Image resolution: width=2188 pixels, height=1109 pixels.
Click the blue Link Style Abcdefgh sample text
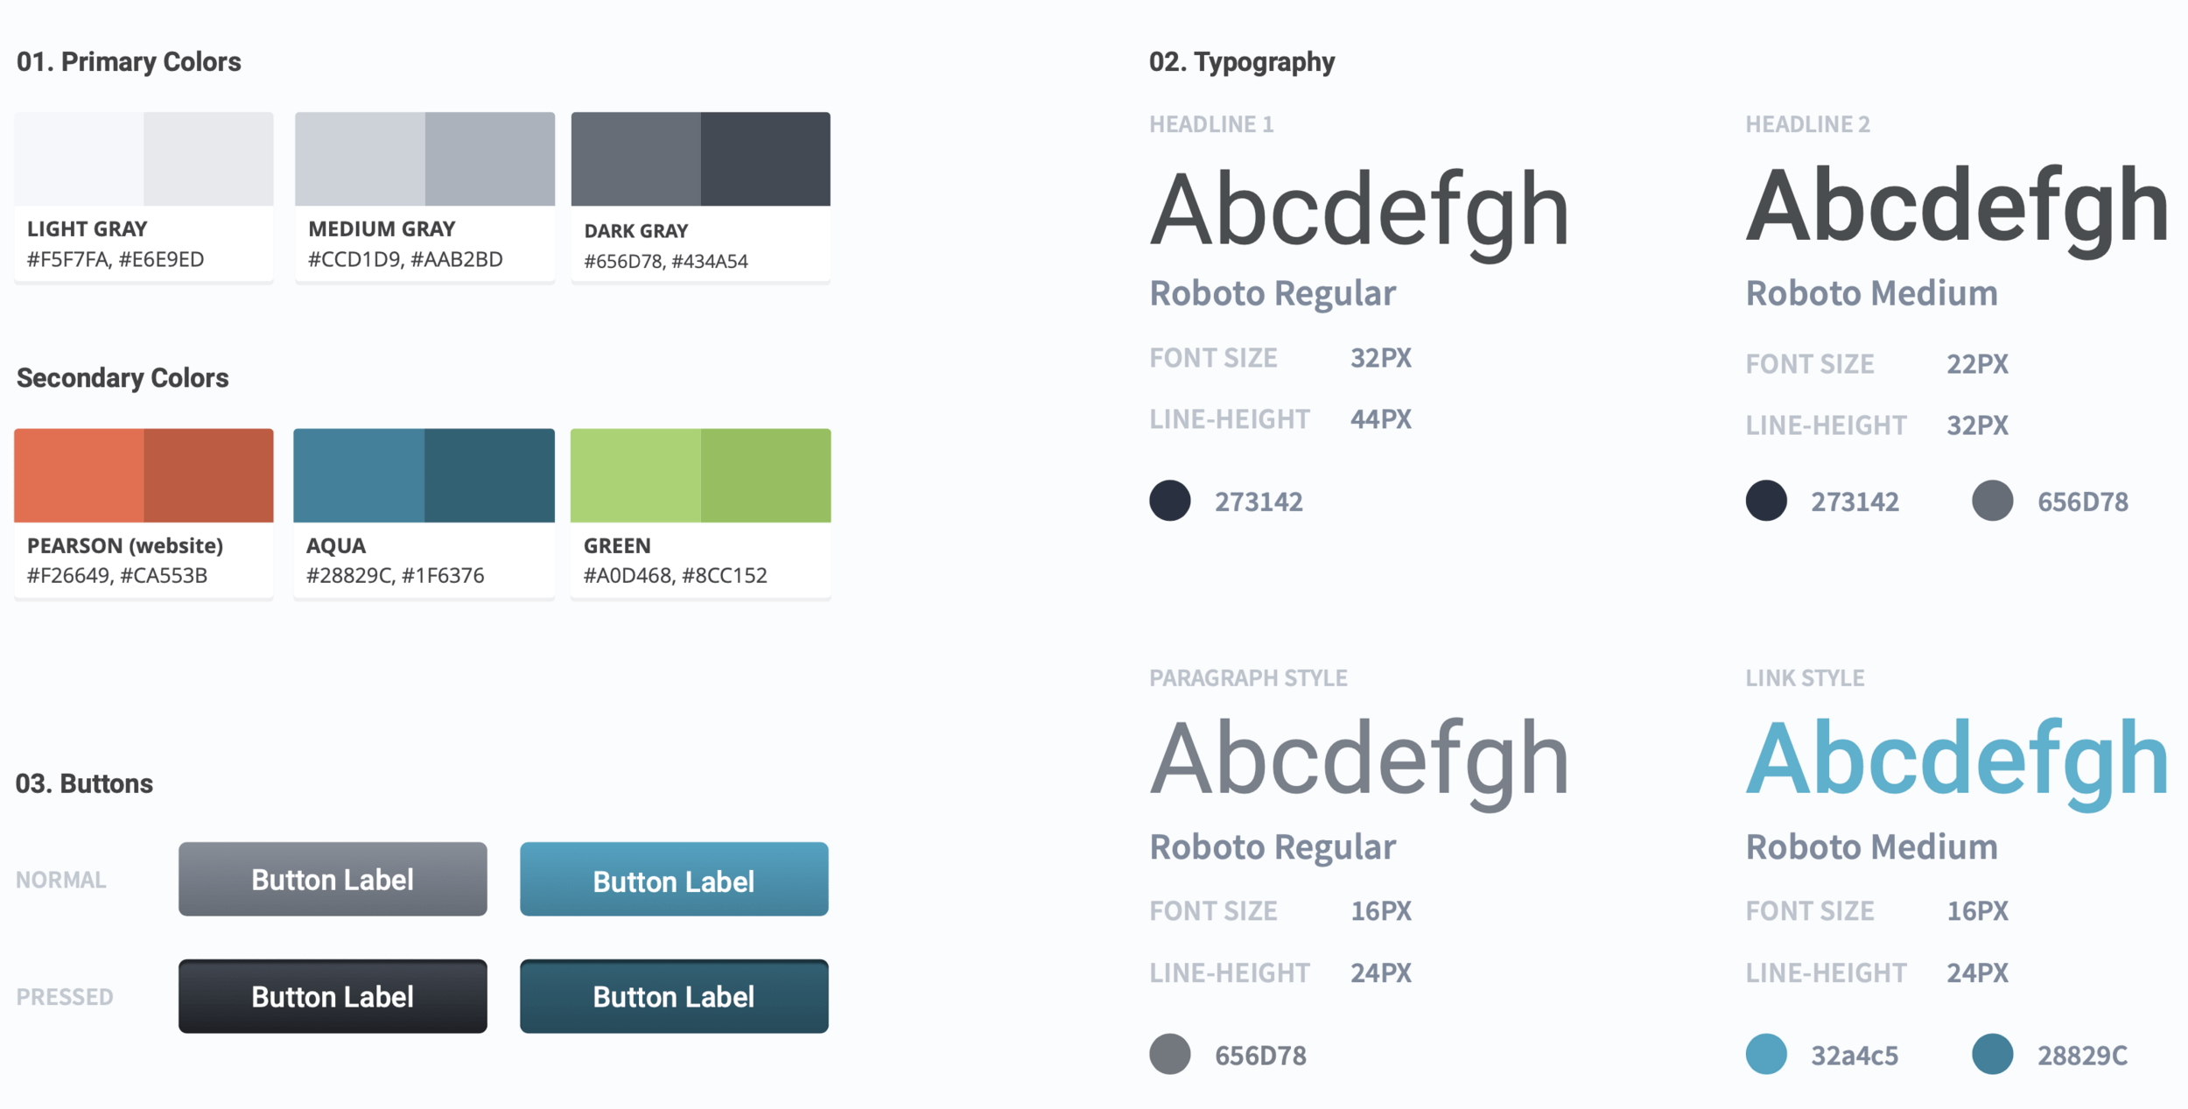click(1956, 760)
